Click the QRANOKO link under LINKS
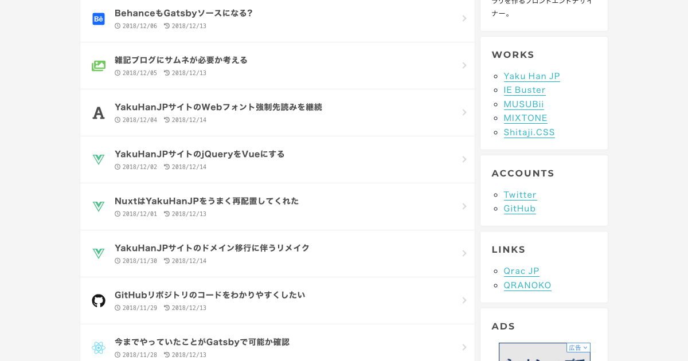This screenshot has width=688, height=361. [527, 285]
